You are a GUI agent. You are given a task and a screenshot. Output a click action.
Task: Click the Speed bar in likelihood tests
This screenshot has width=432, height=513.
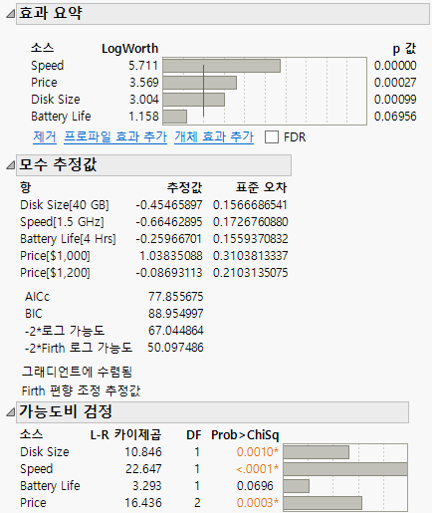point(345,469)
